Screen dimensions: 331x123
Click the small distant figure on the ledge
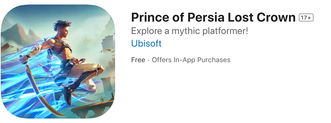pyautogui.click(x=102, y=99)
